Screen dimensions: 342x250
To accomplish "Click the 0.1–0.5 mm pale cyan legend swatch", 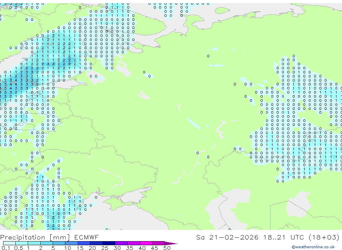I will pyautogui.click(x=9, y=243).
